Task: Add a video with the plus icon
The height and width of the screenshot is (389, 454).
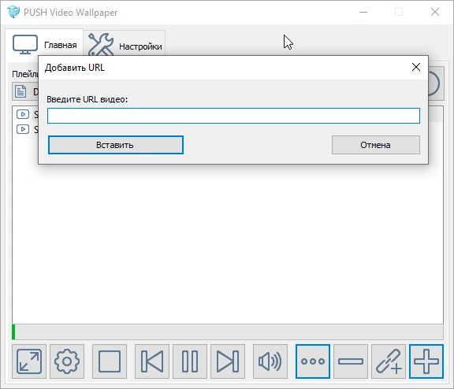Action: coord(426,361)
